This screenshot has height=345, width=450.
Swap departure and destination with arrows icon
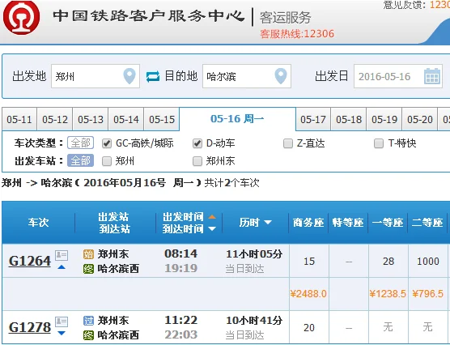153,77
